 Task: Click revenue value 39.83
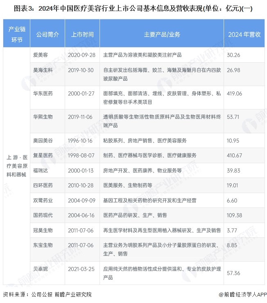pos(233,171)
